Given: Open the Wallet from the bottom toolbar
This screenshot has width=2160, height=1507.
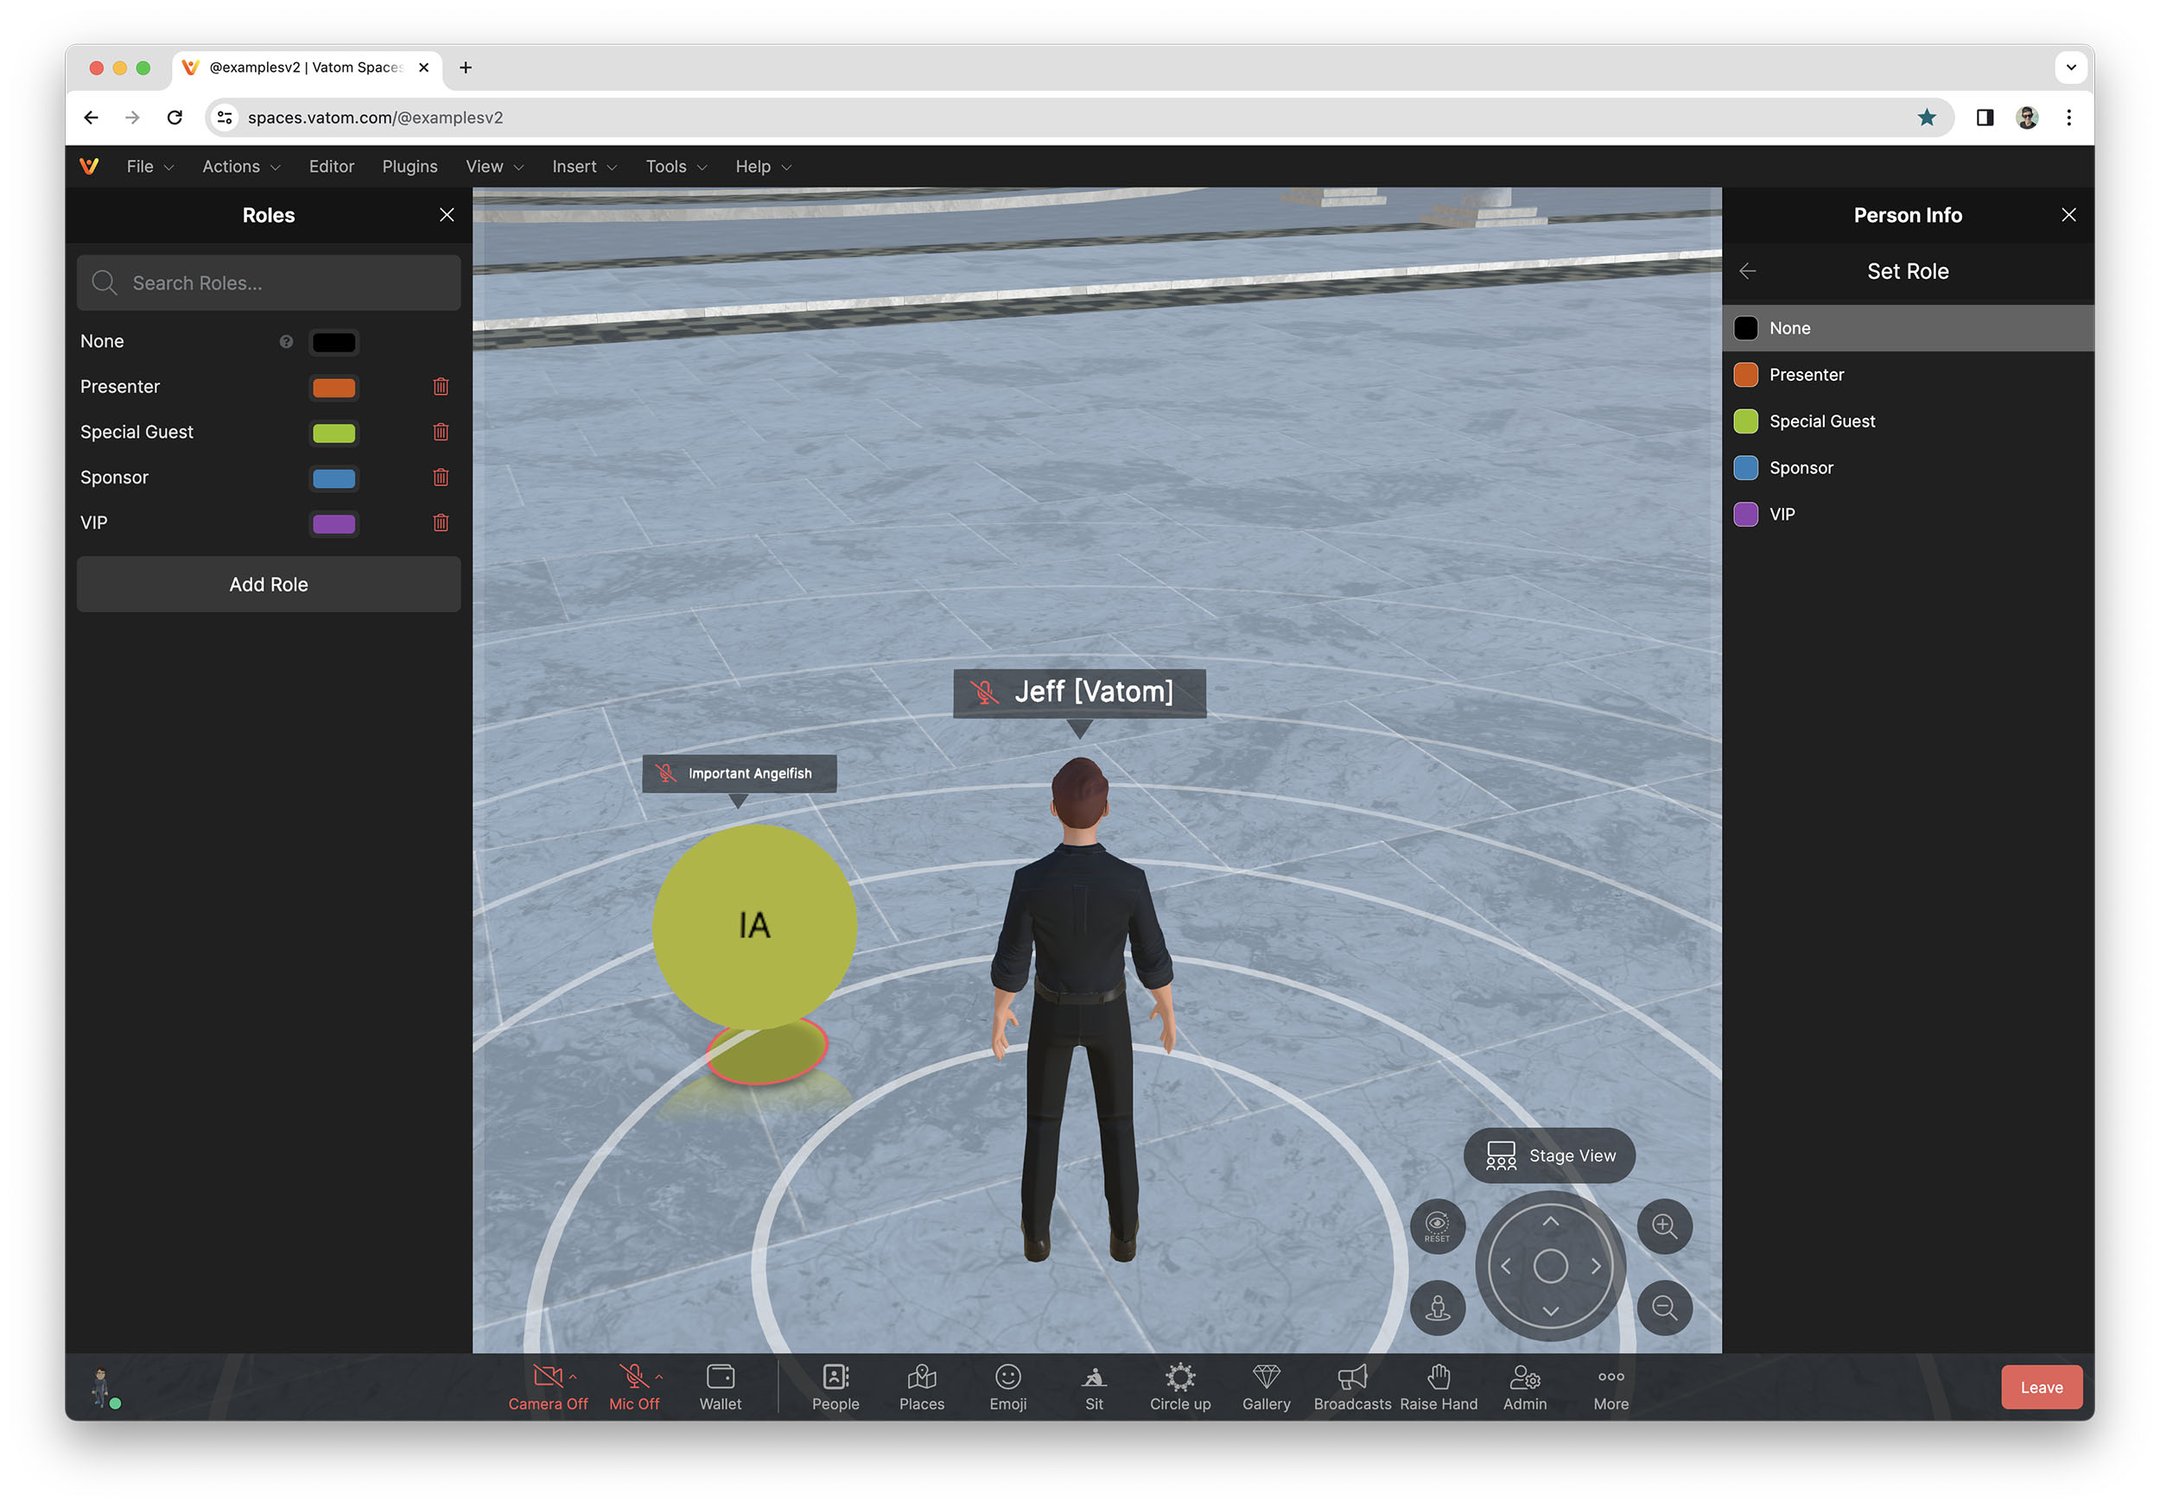Looking at the screenshot, I should [721, 1387].
